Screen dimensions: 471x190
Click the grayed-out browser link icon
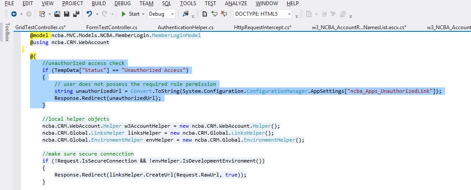pos(343,14)
